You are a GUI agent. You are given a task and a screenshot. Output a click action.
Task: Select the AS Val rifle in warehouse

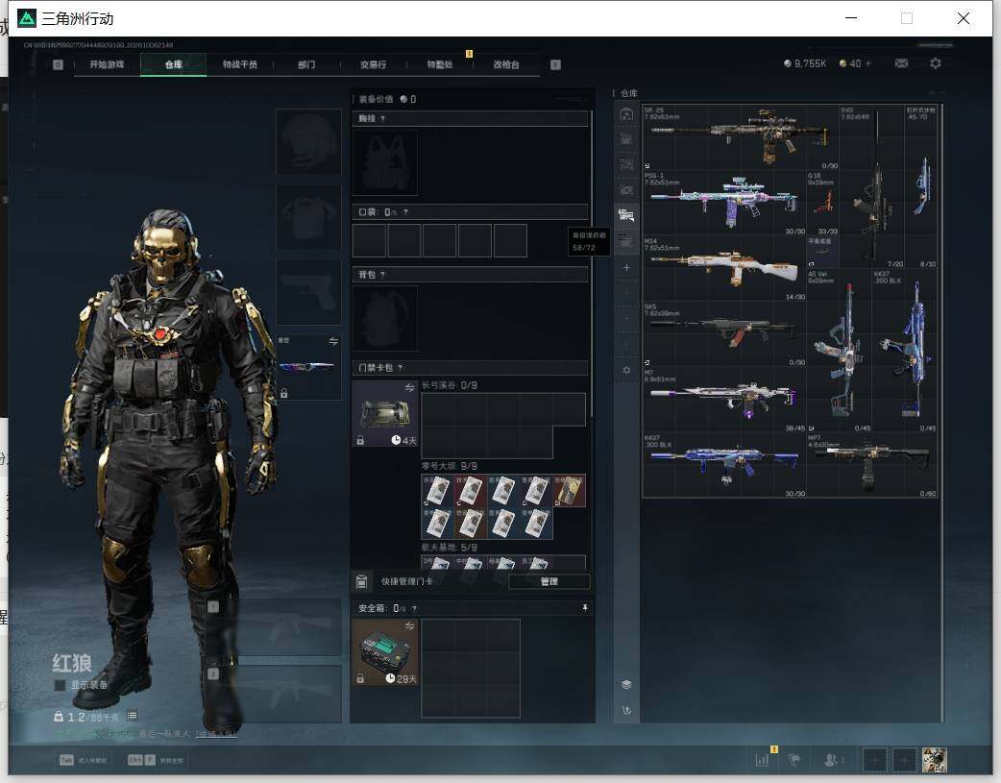[840, 351]
